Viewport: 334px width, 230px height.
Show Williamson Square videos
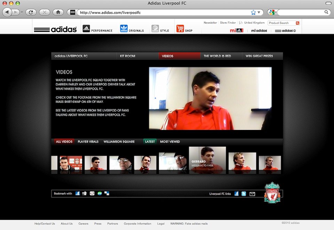(119, 142)
